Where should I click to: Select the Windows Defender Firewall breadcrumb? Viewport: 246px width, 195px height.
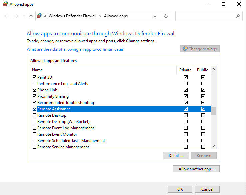[x=72, y=16]
